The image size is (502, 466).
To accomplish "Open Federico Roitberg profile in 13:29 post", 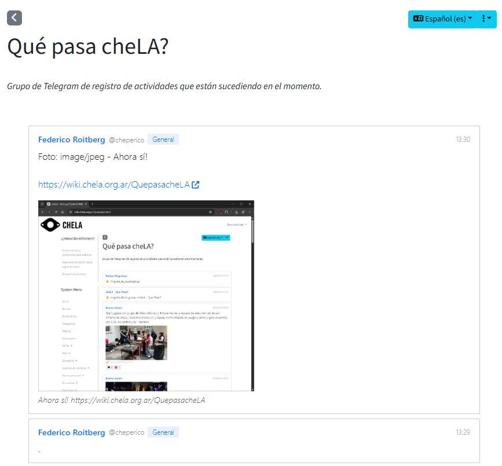I will [x=71, y=433].
